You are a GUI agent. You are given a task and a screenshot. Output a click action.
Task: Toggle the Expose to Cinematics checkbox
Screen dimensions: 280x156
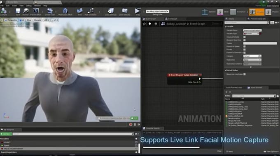tap(245, 52)
